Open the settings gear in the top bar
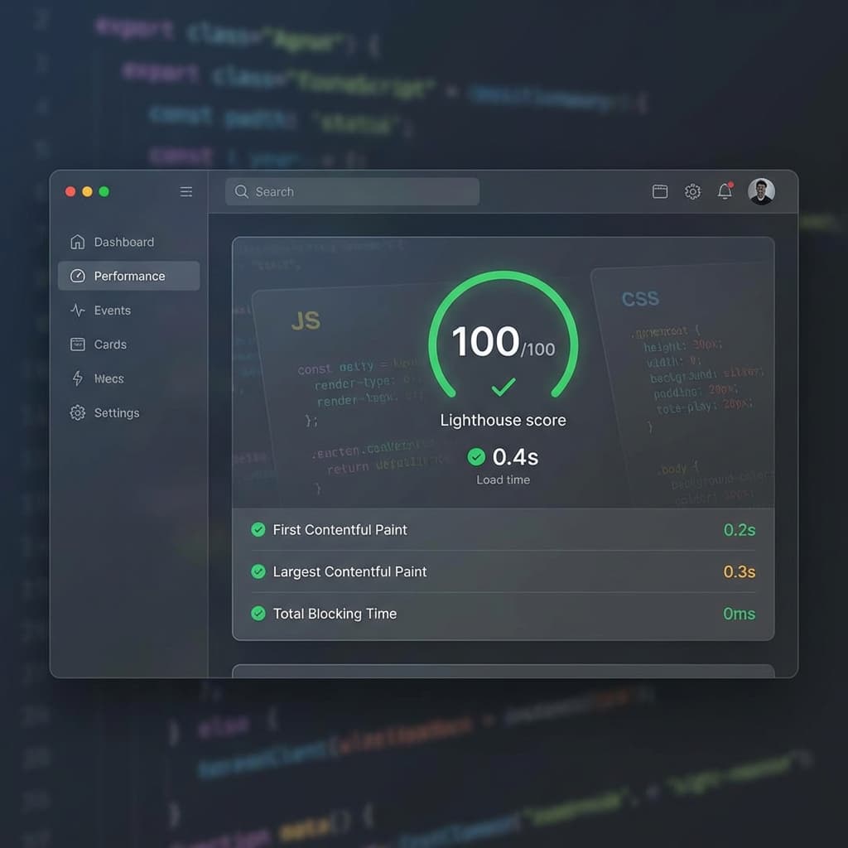The width and height of the screenshot is (848, 848). tap(692, 191)
